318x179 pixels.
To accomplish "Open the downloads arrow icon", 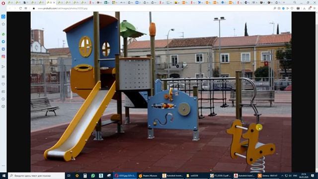I will point(304,8).
